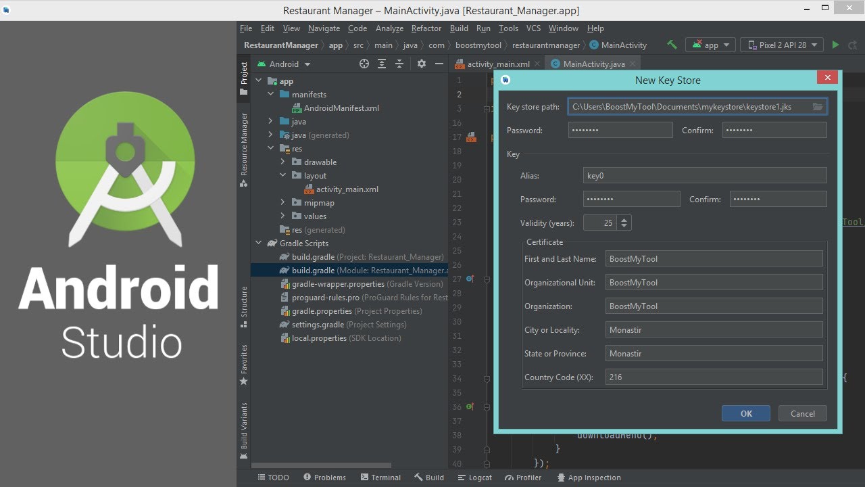Viewport: 865px width, 487px height.
Task: Click the Build hammer icon in toolbar
Action: point(672,45)
